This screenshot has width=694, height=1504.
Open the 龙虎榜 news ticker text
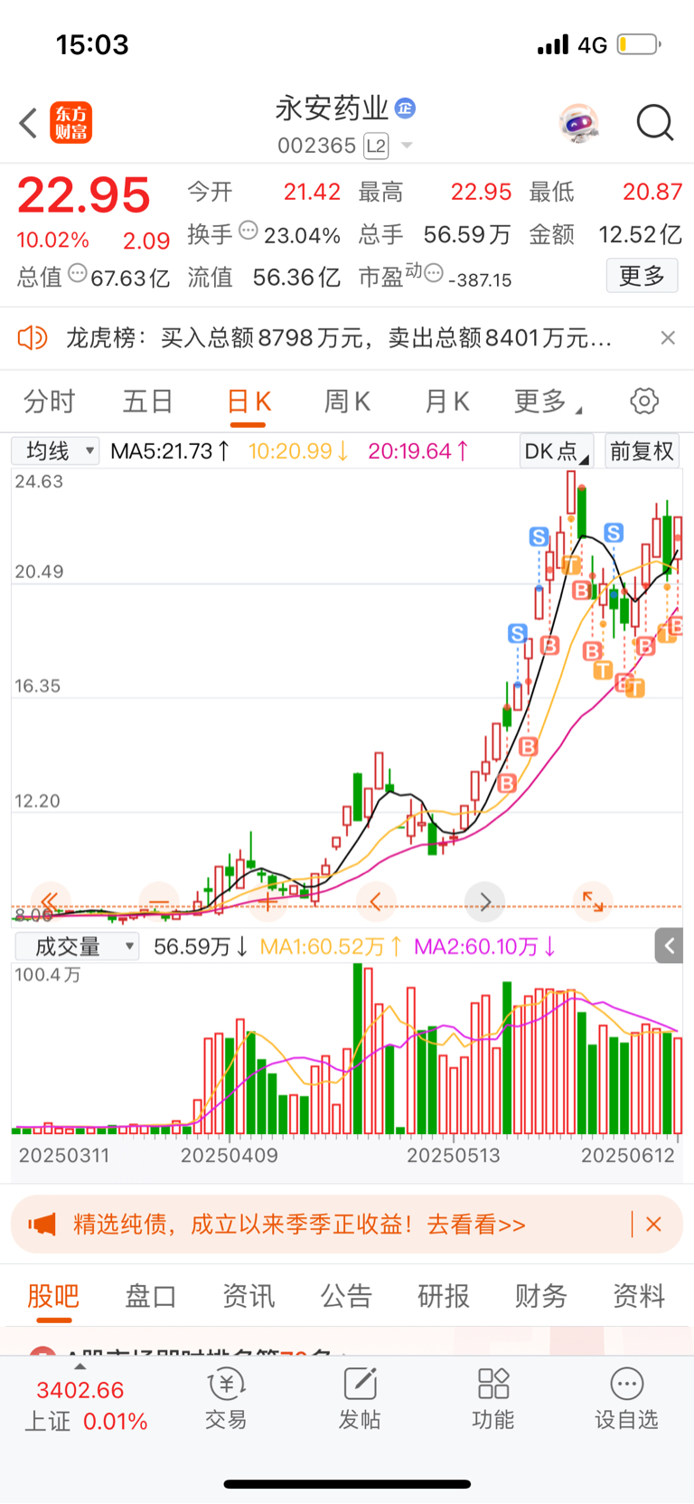[339, 338]
